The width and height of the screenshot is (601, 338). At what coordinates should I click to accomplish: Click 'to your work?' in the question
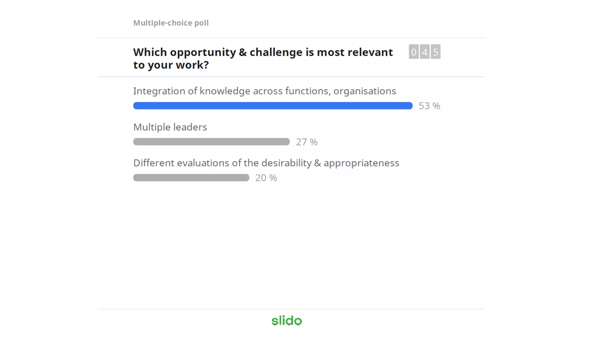(x=171, y=65)
